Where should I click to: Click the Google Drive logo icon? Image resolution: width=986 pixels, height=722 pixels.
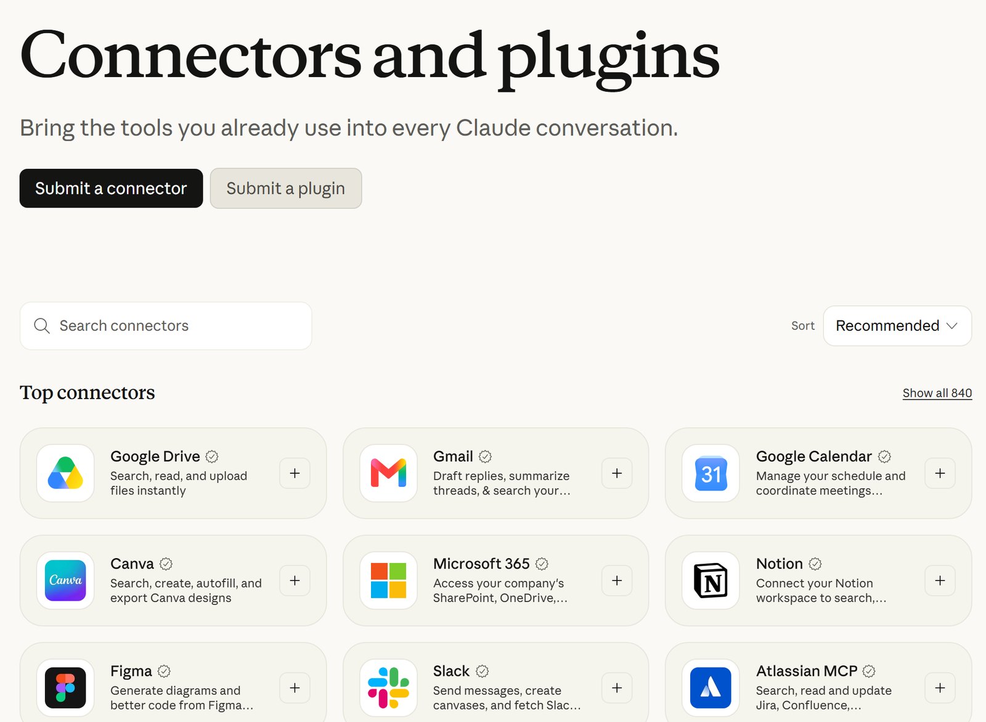click(65, 473)
